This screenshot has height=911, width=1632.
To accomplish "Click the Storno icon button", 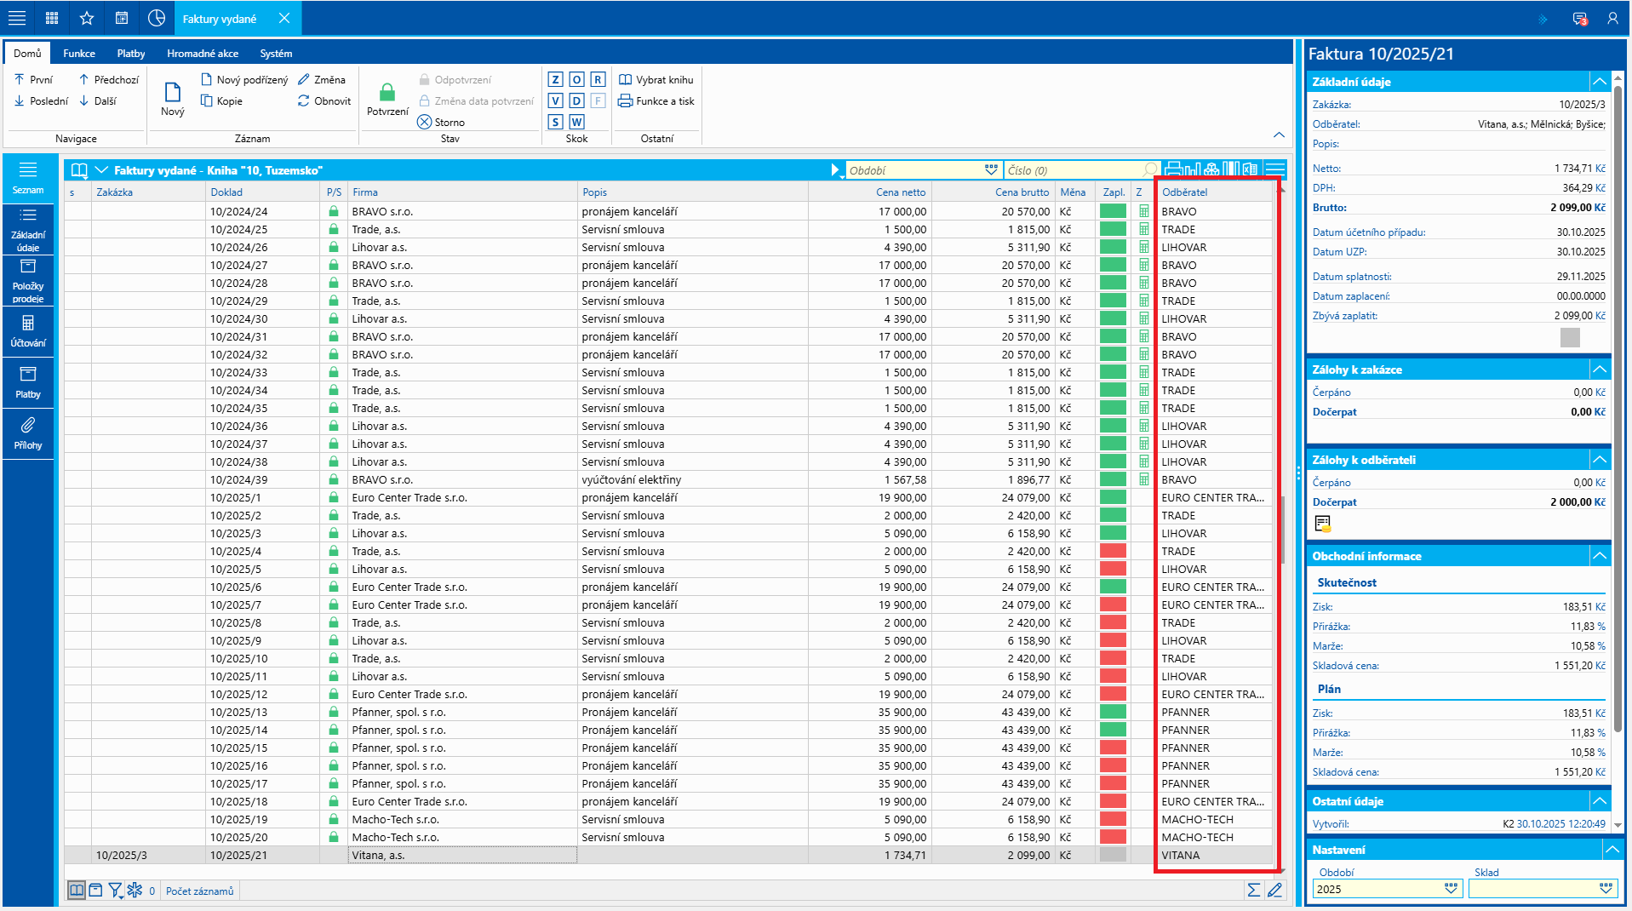I will [424, 122].
